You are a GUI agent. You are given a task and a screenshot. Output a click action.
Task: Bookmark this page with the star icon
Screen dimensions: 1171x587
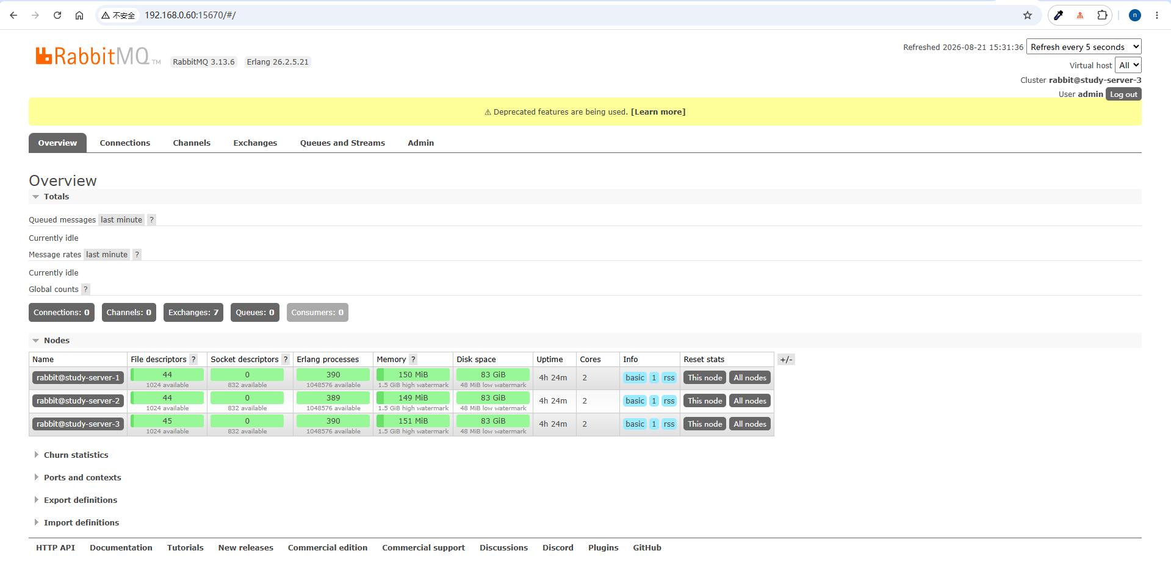(1028, 15)
